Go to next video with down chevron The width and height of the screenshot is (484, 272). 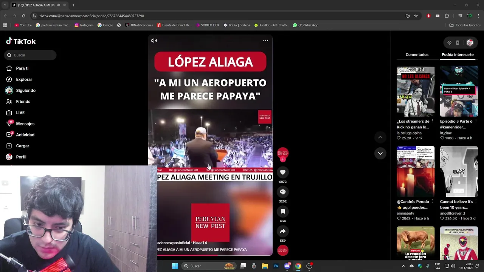pos(380,153)
